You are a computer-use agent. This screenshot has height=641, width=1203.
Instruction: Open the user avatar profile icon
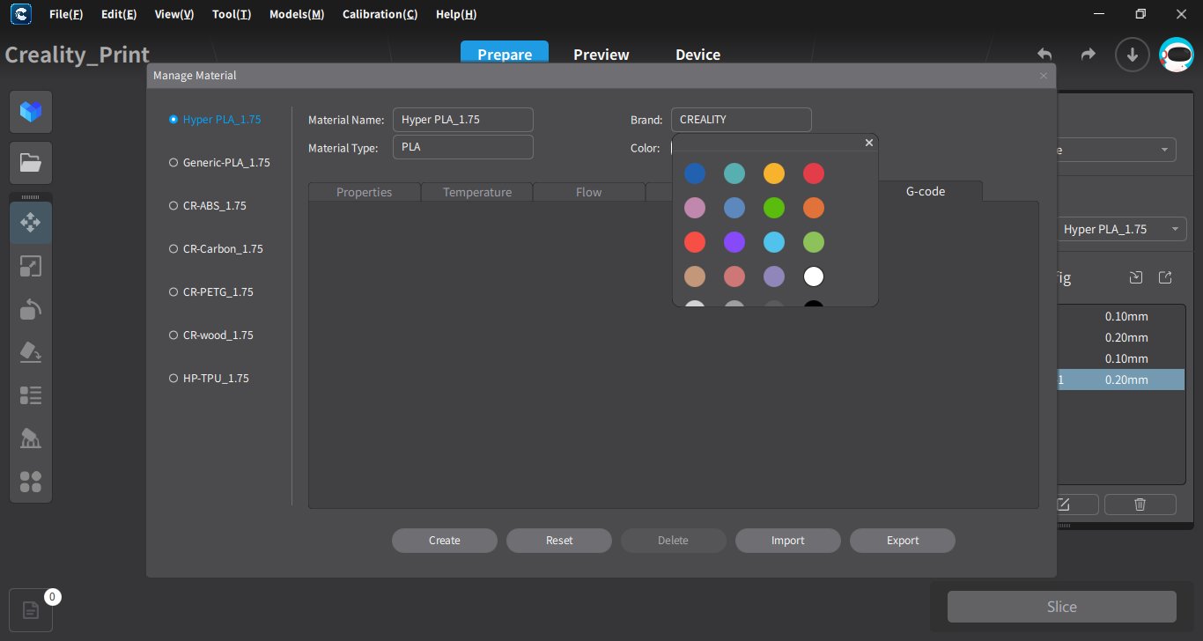tap(1177, 55)
